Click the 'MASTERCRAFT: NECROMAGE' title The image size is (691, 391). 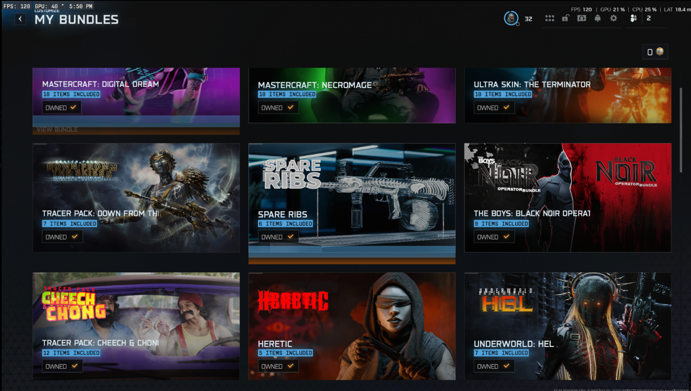point(315,85)
